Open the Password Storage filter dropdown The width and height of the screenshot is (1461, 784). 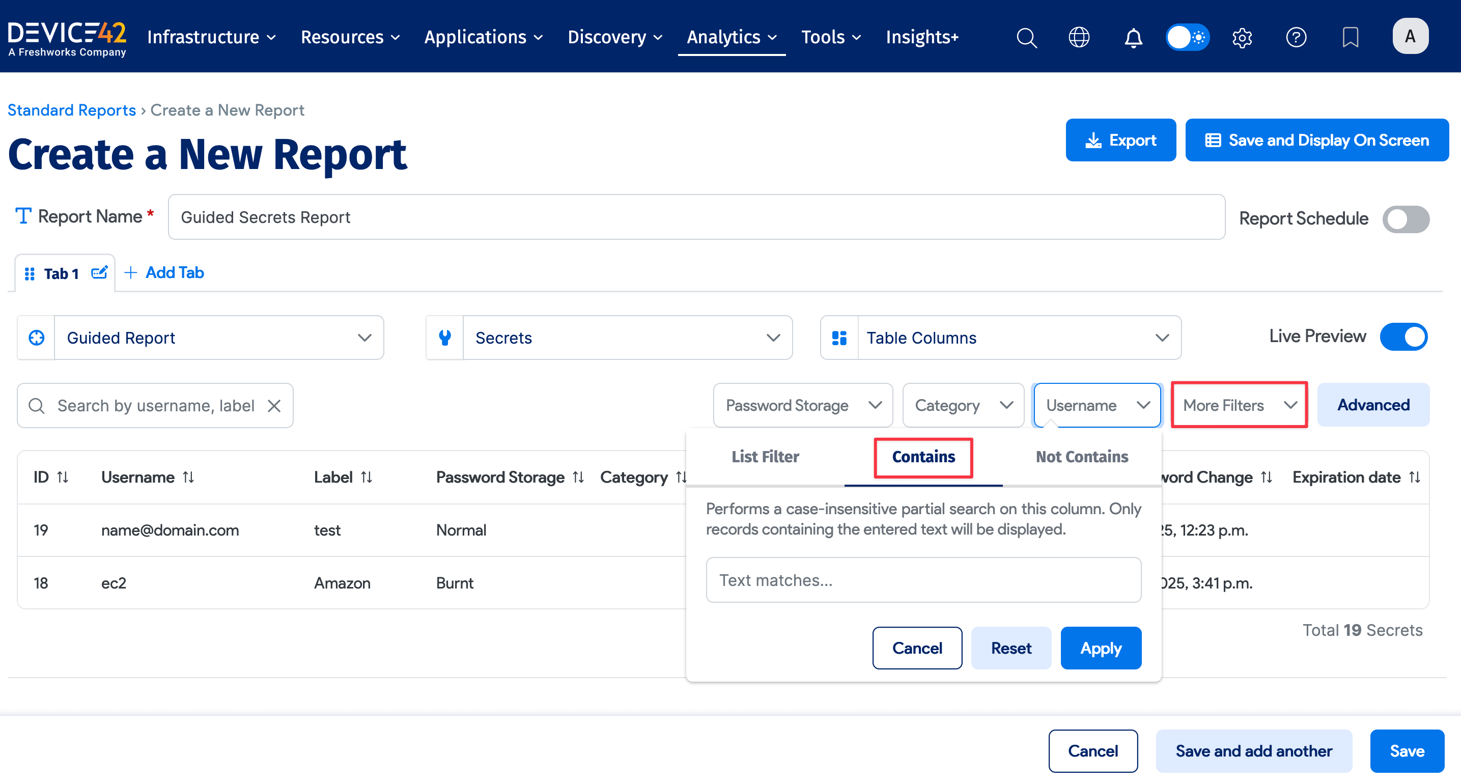tap(802, 406)
